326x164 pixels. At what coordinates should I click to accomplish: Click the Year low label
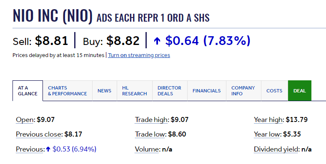(267, 134)
